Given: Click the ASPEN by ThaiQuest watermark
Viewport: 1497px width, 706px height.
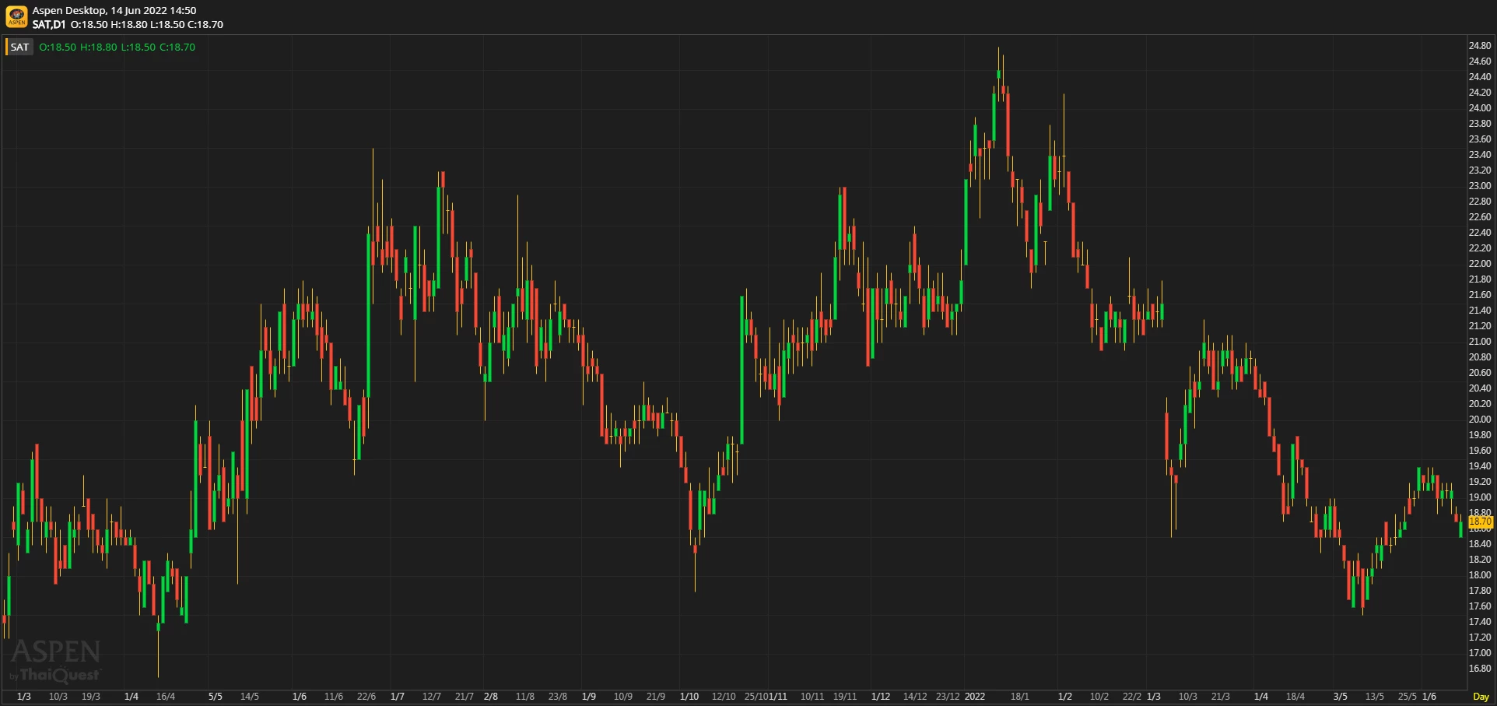Looking at the screenshot, I should click(55, 661).
